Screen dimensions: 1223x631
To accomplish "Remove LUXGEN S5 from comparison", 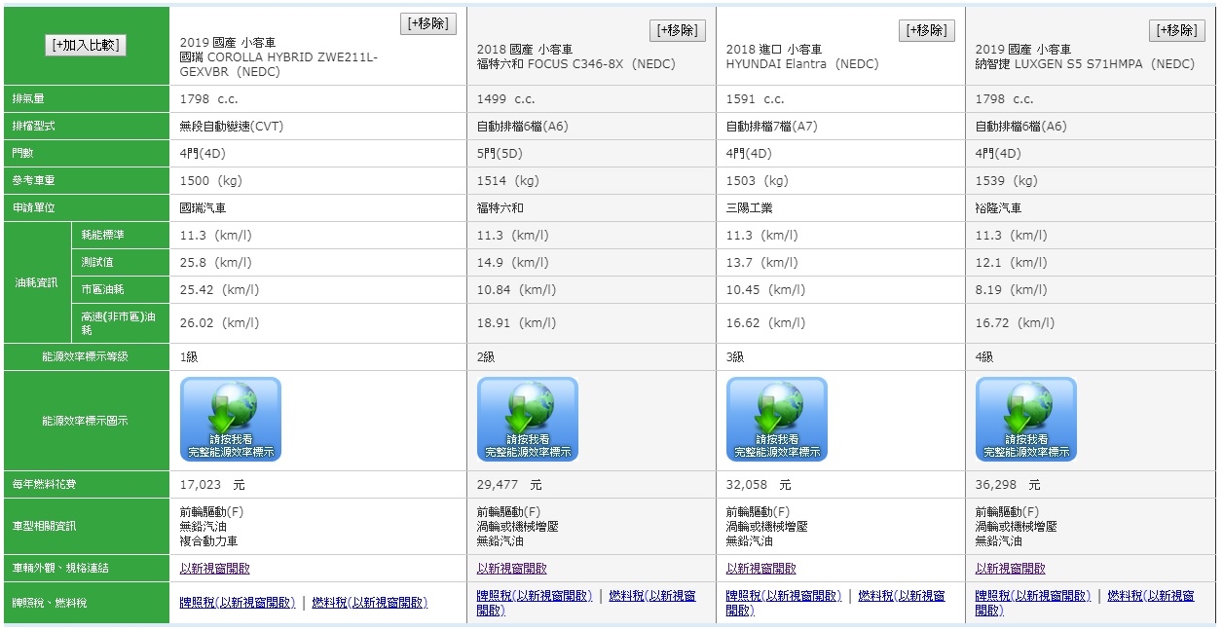I will click(x=1176, y=30).
